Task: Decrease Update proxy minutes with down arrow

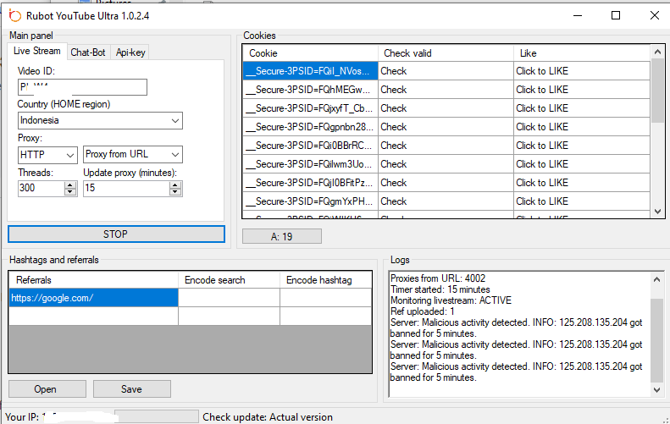Action: 175,192
